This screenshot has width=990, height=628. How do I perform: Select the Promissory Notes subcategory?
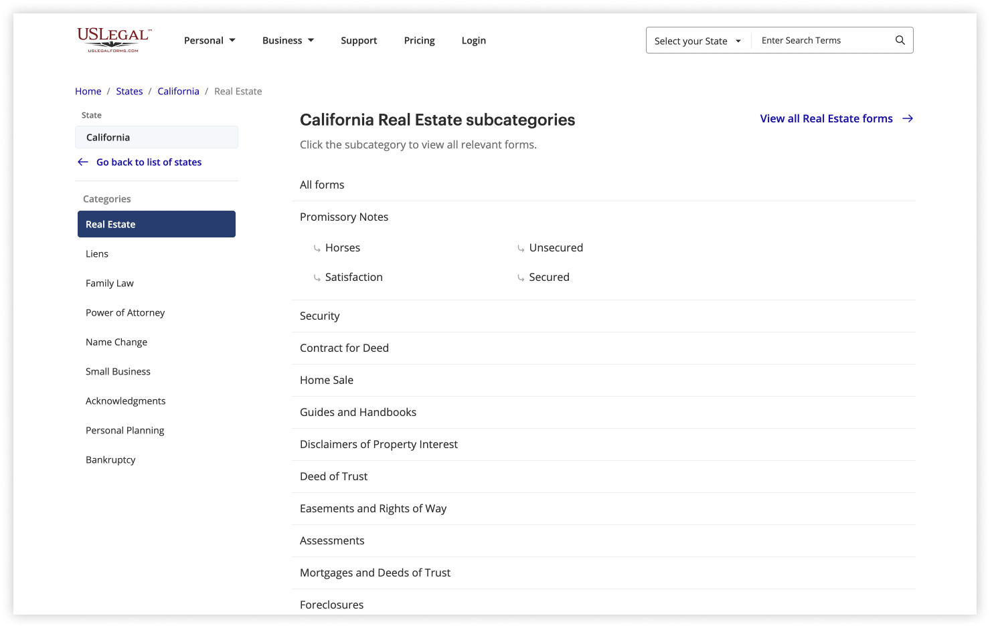click(x=344, y=217)
